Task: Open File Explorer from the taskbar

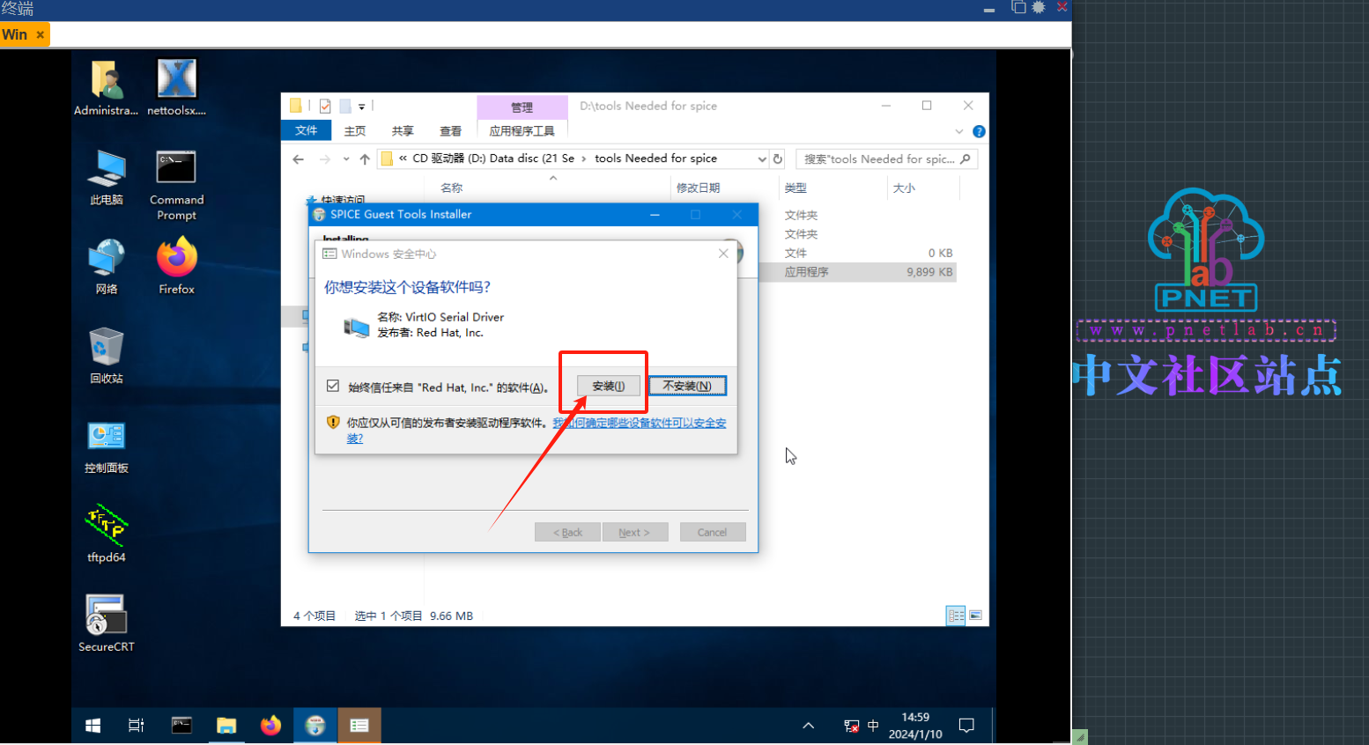Action: pos(226,726)
